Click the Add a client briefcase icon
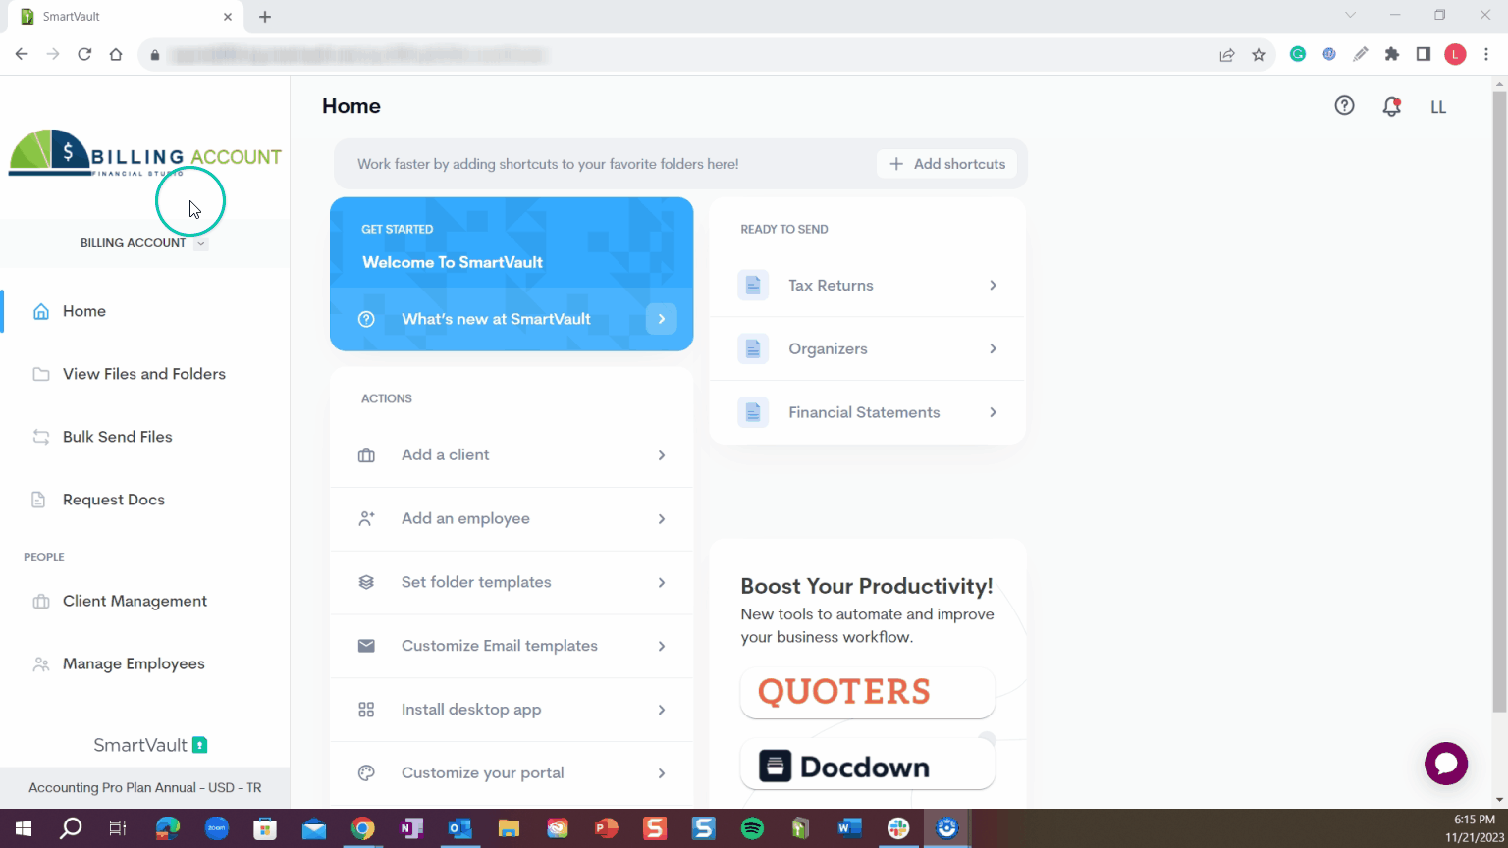The width and height of the screenshot is (1508, 848). [366, 455]
